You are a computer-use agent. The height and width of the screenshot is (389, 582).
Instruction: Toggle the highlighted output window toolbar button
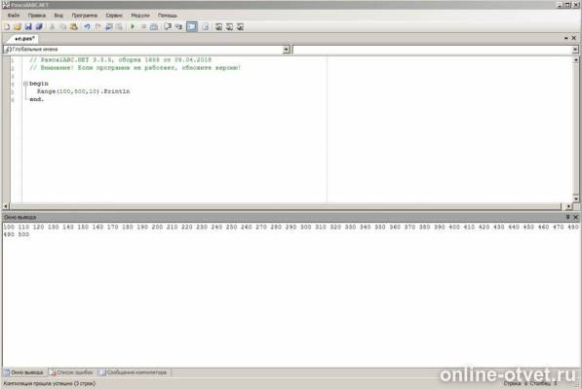pyautogui.click(x=192, y=26)
